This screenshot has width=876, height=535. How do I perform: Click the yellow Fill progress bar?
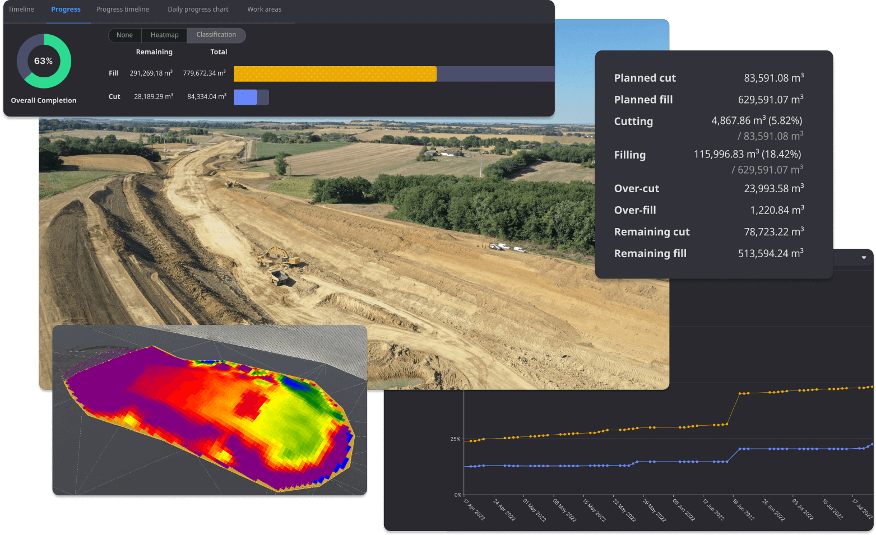point(335,74)
